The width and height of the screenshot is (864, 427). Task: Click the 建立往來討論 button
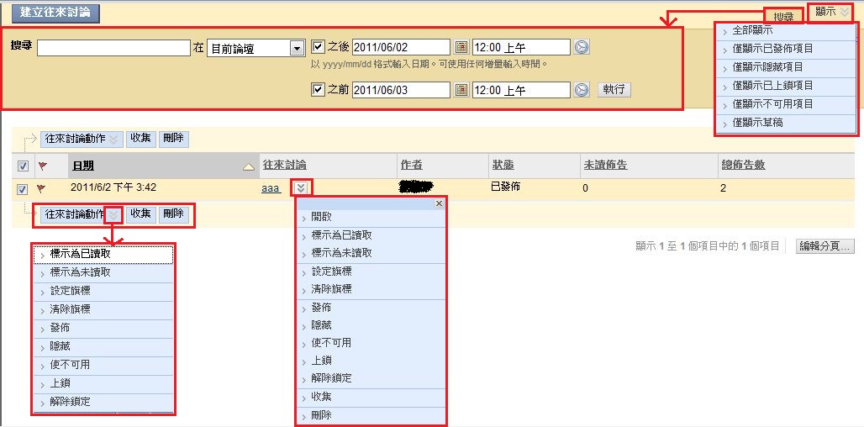pyautogui.click(x=55, y=13)
